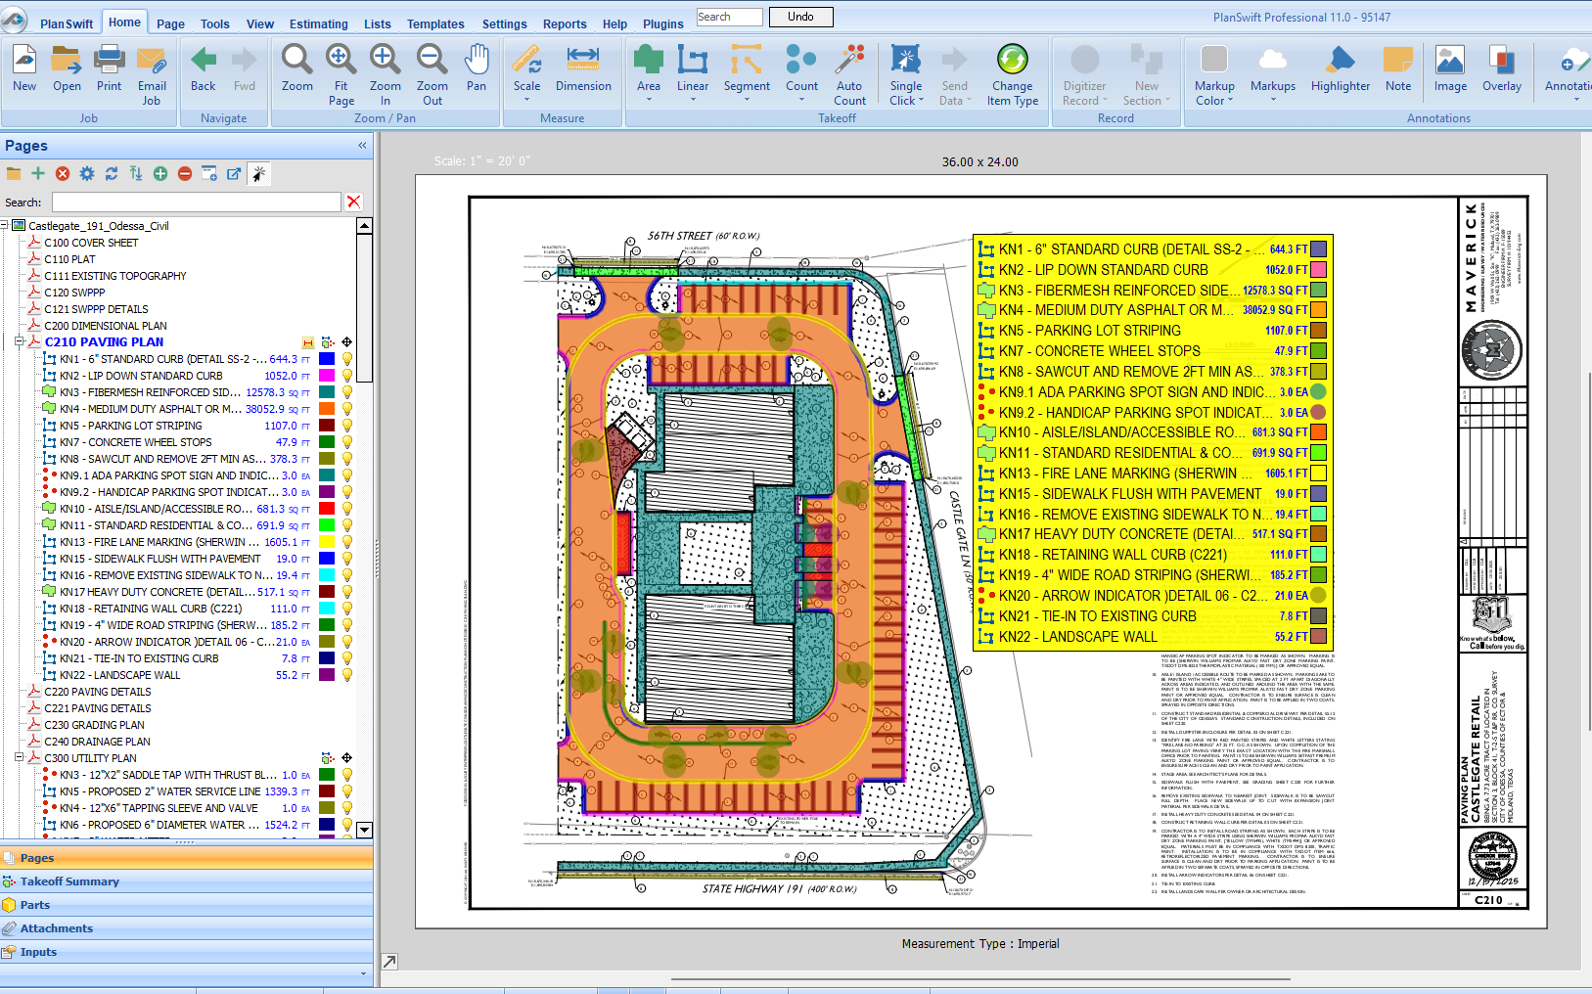Open the Plugins ribbon tab

click(662, 23)
